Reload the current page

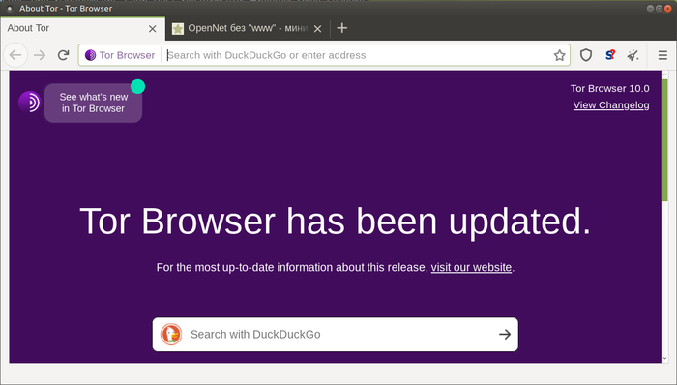64,55
